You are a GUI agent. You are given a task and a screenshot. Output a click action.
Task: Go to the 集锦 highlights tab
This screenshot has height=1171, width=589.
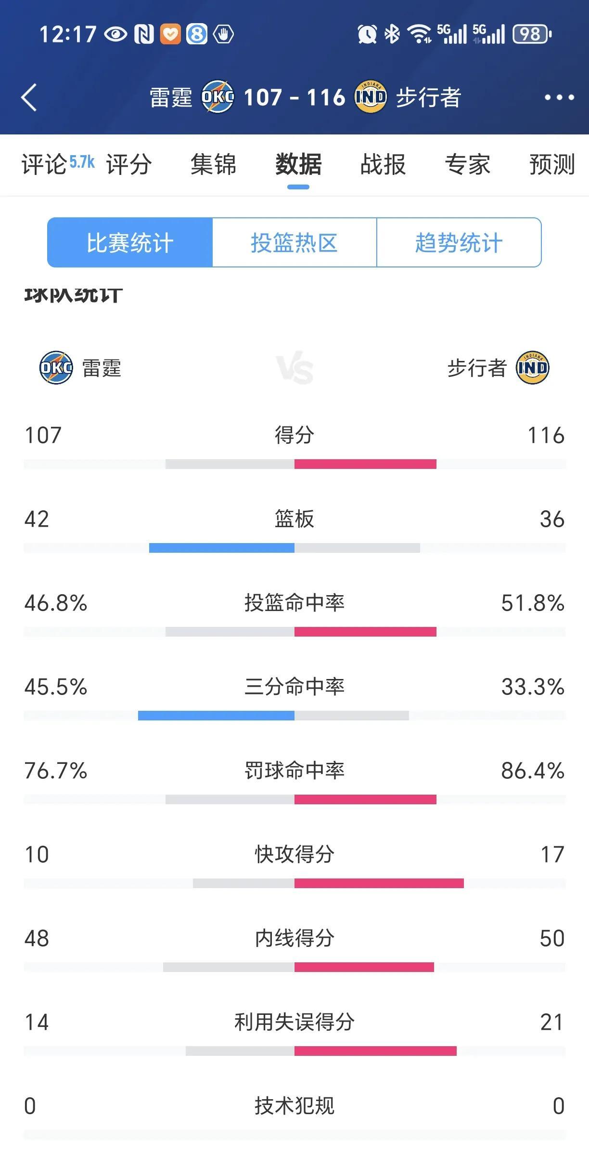[214, 165]
